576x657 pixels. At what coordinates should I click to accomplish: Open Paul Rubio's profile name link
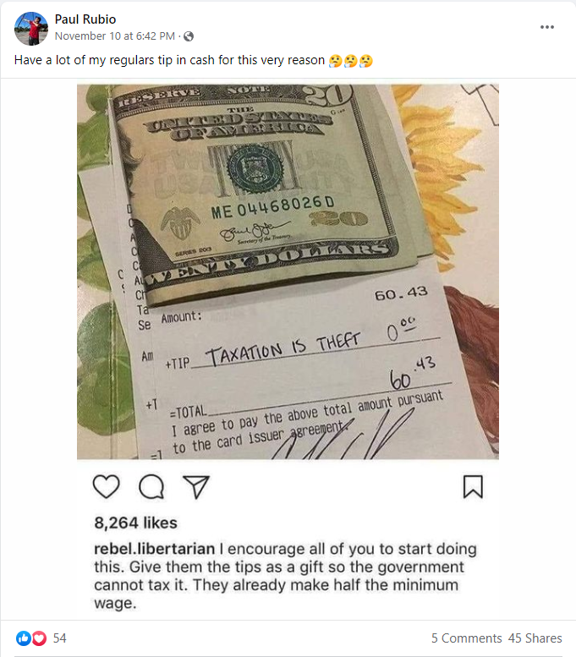[85, 19]
